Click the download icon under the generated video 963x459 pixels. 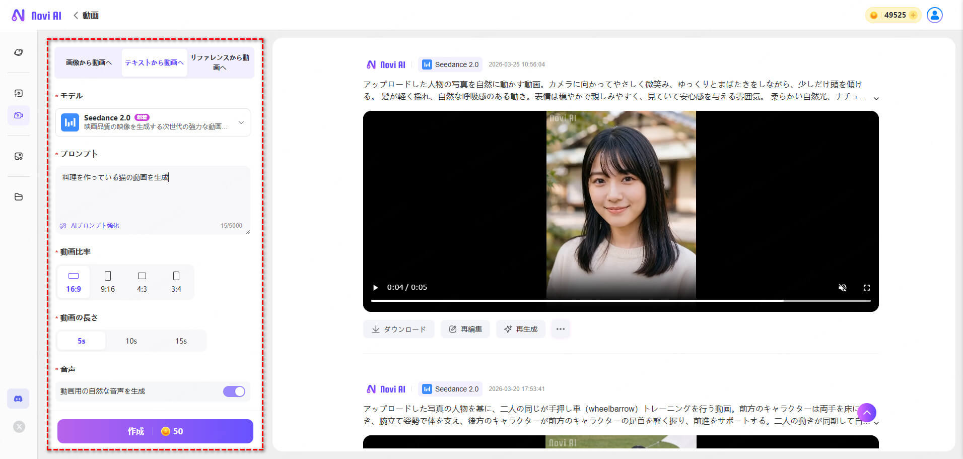376,329
